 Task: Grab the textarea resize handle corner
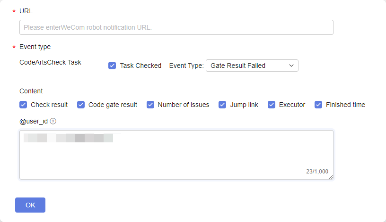(x=331, y=177)
